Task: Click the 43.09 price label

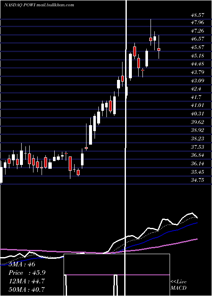Action: tap(198, 81)
